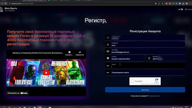192x108 pixels.
Task: Play the Metafury YouTube video
Action: (x=46, y=73)
